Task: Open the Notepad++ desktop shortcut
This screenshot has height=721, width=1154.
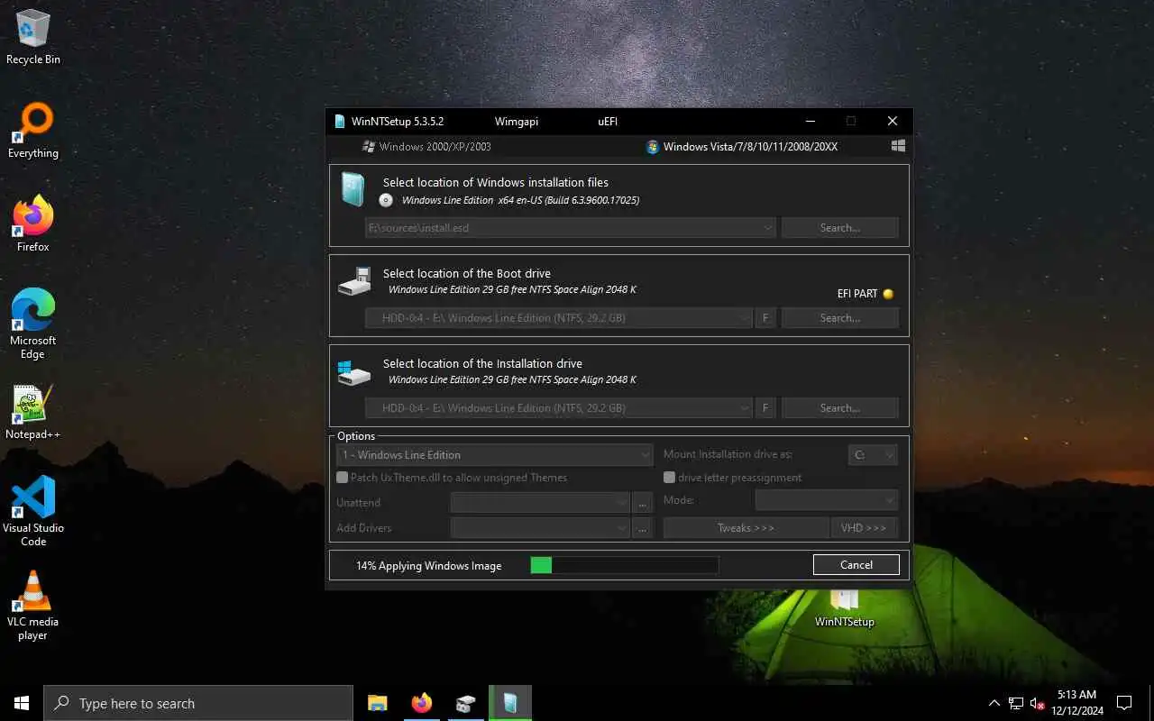Action: click(x=32, y=413)
